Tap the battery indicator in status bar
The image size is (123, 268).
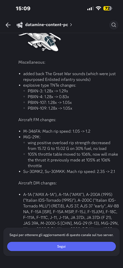(x=108, y=8)
